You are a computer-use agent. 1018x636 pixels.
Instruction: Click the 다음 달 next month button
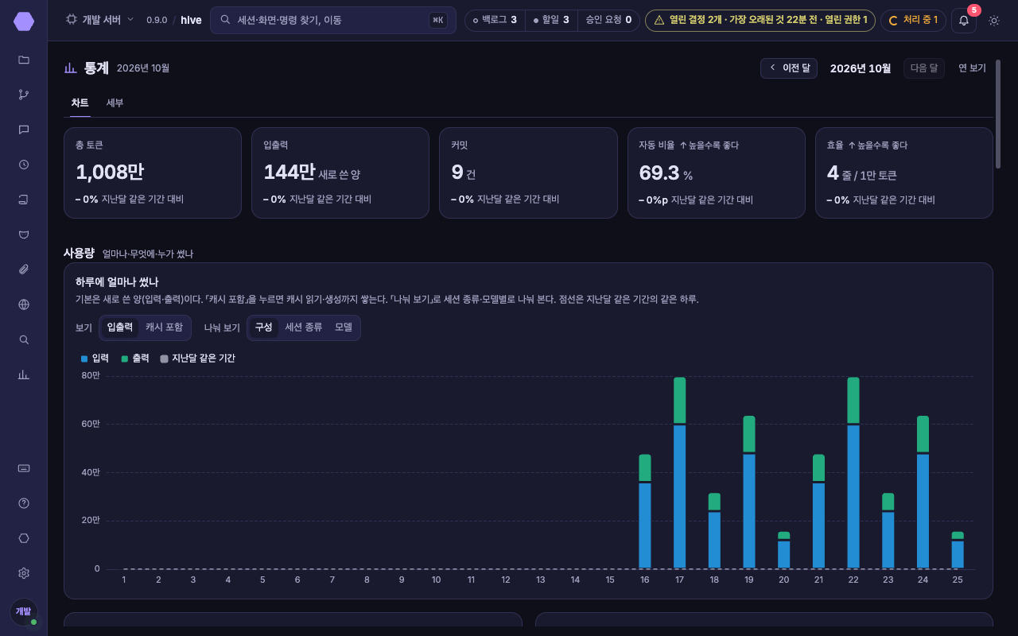(x=924, y=68)
